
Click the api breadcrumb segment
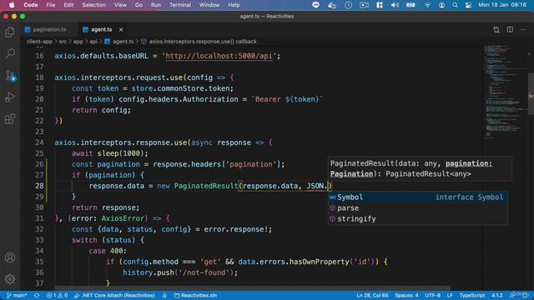tap(93, 42)
